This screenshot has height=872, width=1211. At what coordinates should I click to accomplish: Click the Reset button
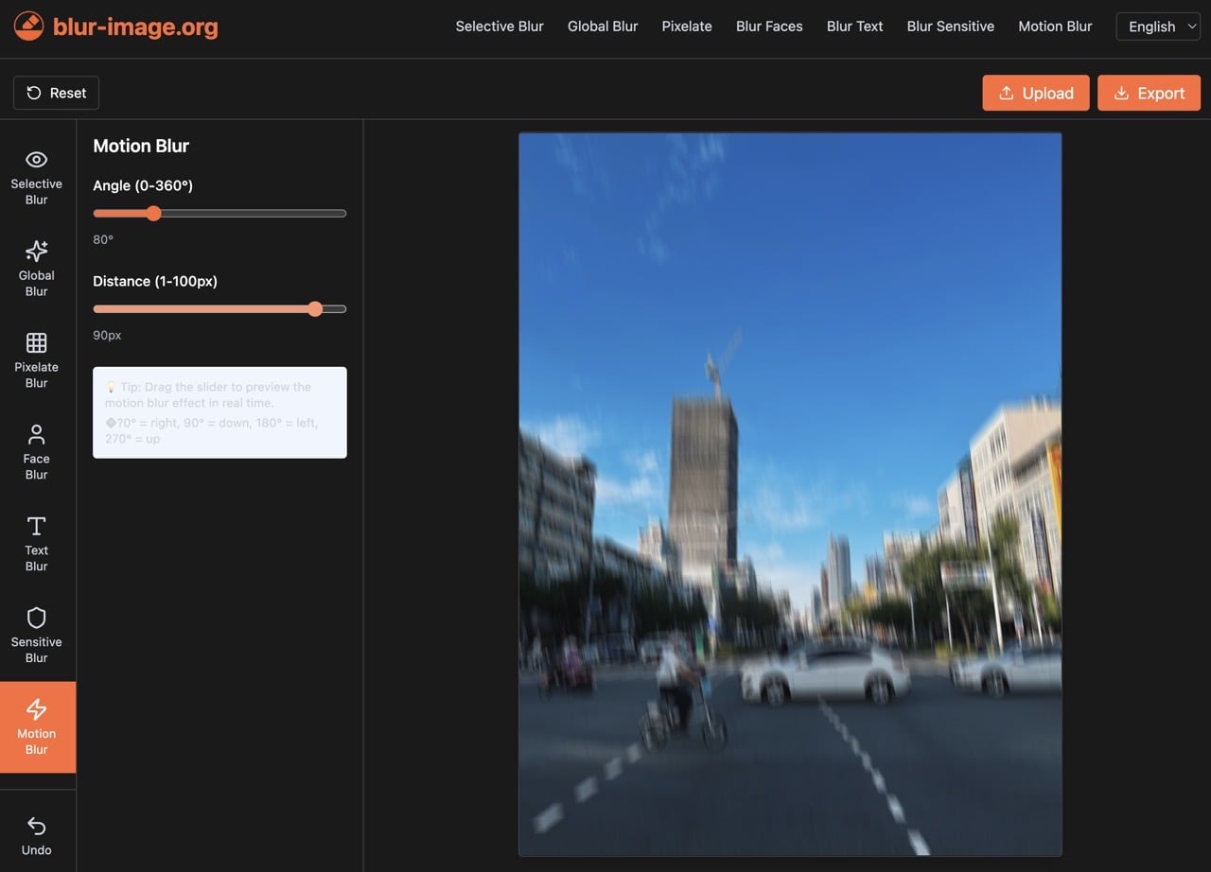[56, 93]
